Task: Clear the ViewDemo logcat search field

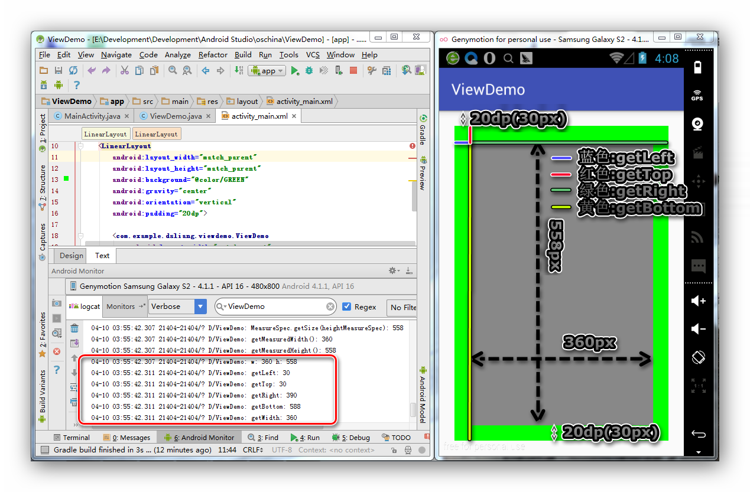Action: (330, 307)
